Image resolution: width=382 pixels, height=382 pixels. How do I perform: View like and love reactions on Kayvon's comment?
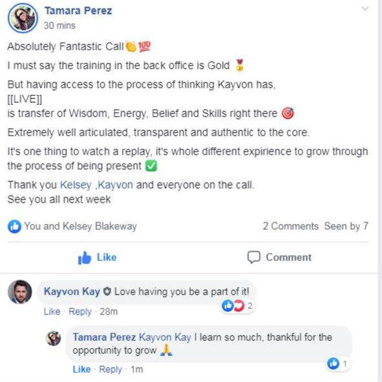(237, 306)
